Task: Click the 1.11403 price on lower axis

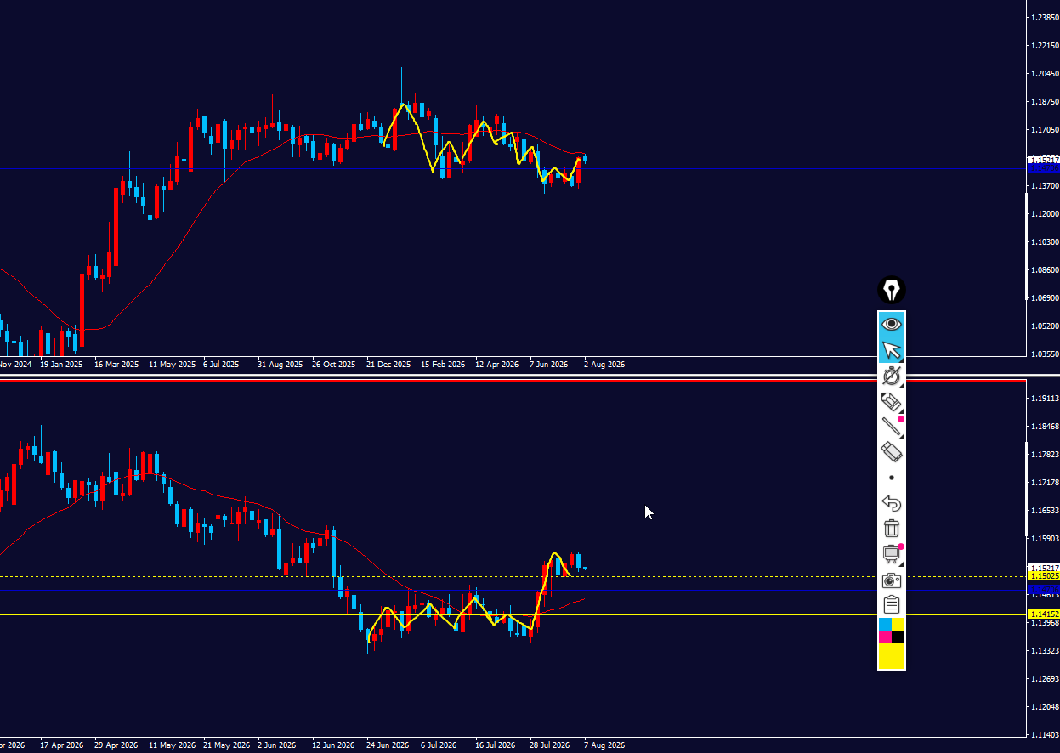Action: click(x=1044, y=735)
